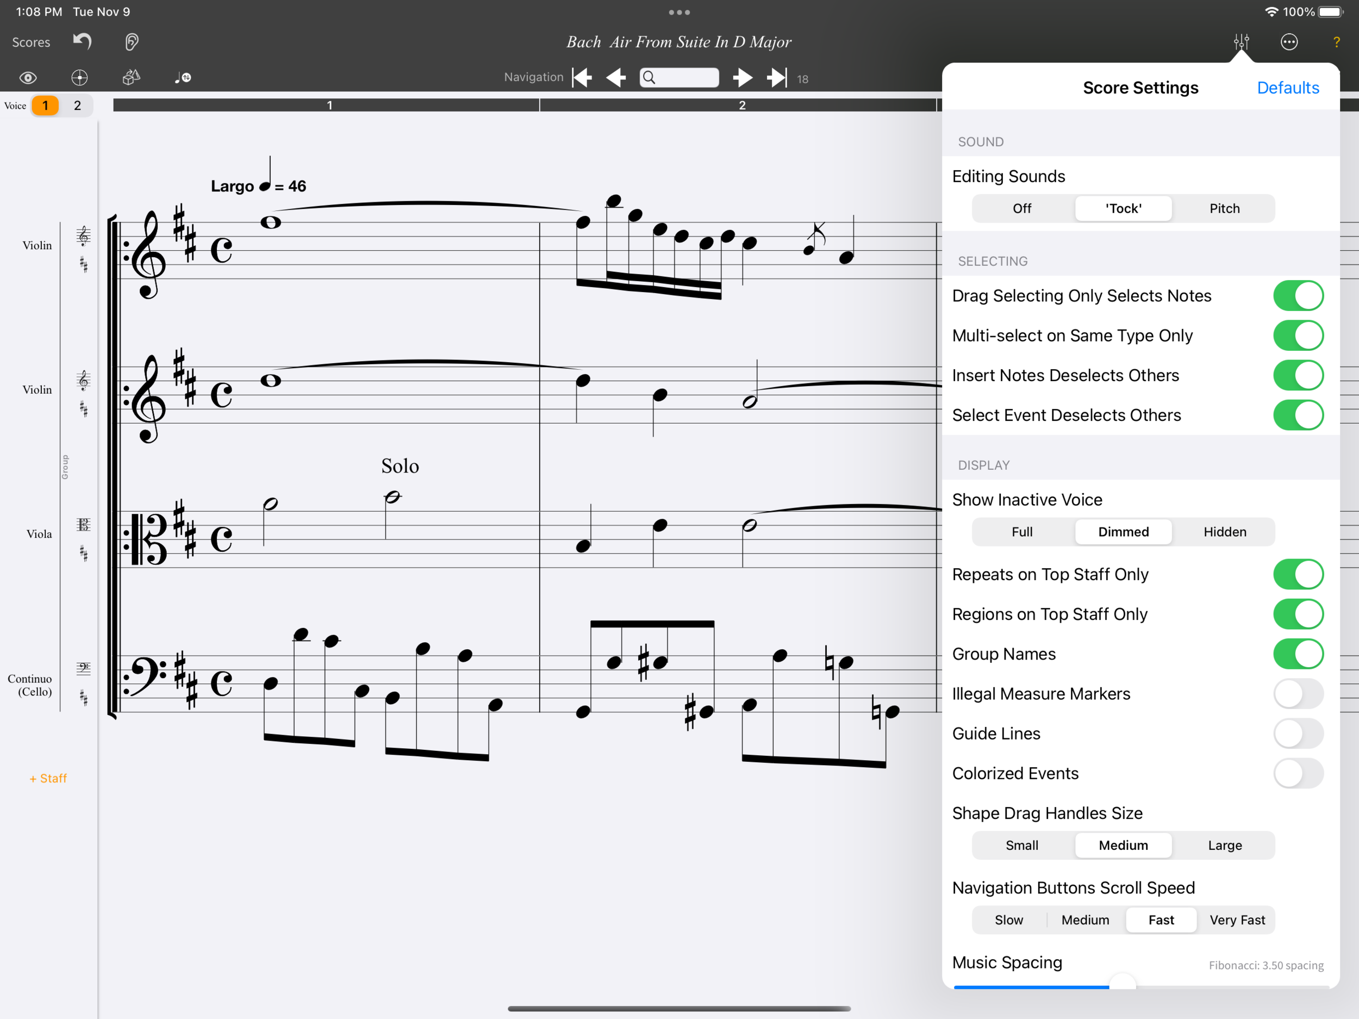Open the more options ellipsis menu

point(1289,42)
